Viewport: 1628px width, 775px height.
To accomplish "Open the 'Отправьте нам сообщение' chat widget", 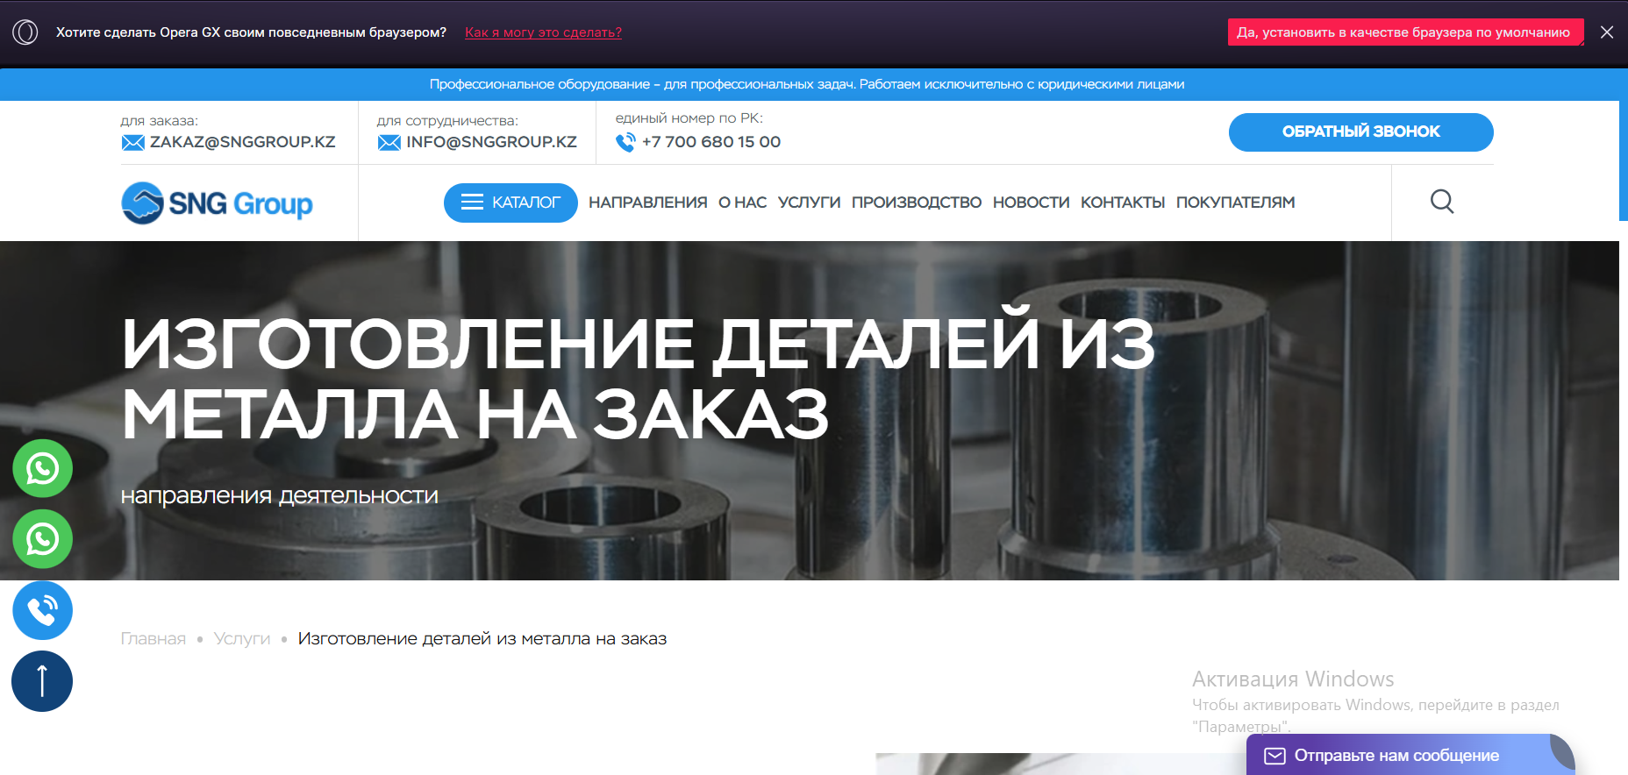I will (1410, 755).
